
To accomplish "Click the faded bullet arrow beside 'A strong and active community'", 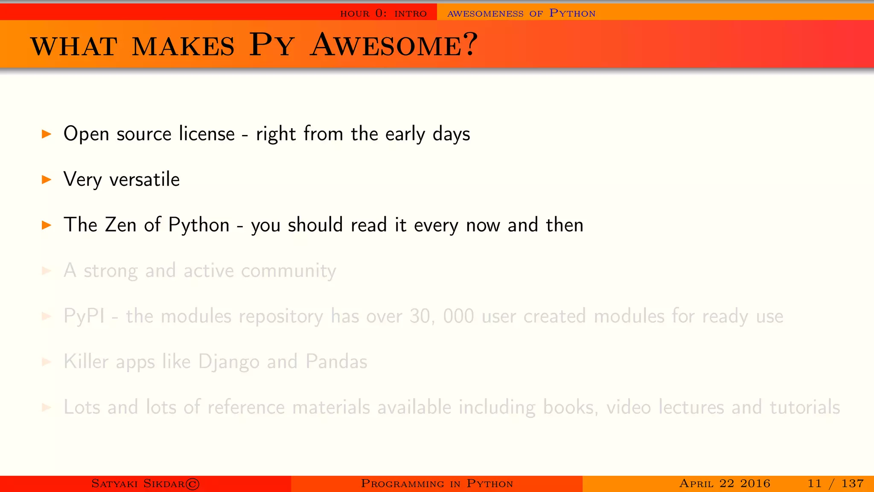I will [47, 271].
